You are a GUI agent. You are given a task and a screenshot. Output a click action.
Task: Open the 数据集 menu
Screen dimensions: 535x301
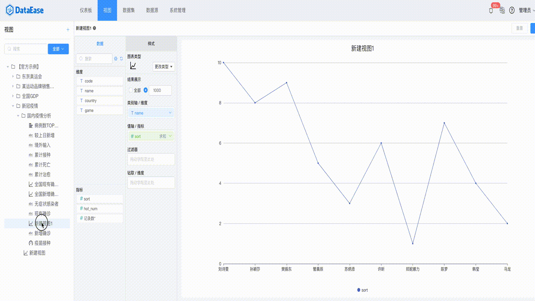(x=129, y=10)
